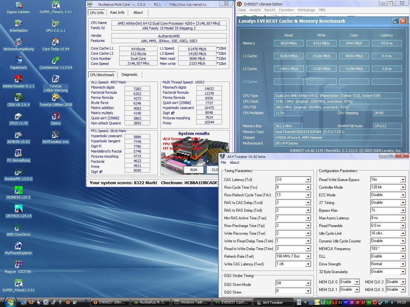Viewport: 410px width, 307px height.
Task: Expand the MEMCLK Frequency dropdown
Action: point(403,249)
